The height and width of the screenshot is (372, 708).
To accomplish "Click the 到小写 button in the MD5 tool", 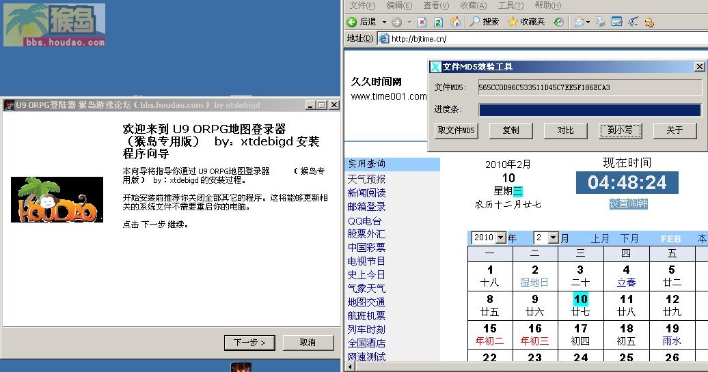I will pos(620,130).
